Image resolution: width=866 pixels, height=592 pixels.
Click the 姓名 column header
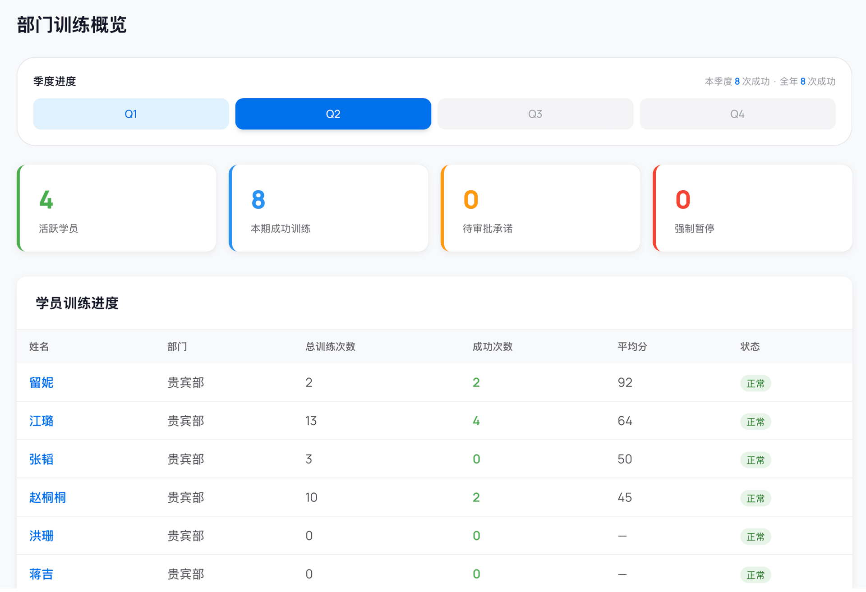pyautogui.click(x=39, y=347)
